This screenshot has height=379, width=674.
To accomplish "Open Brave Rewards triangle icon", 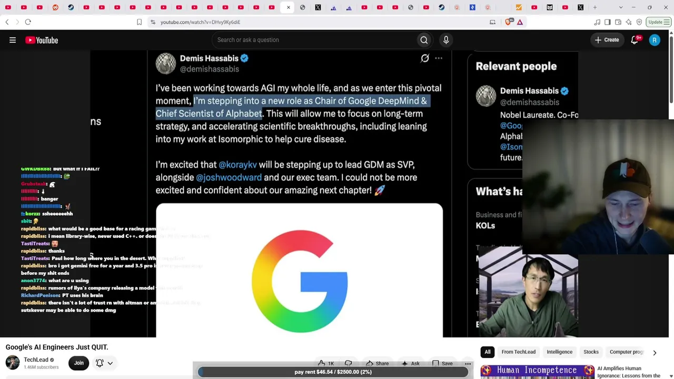I will (x=520, y=22).
